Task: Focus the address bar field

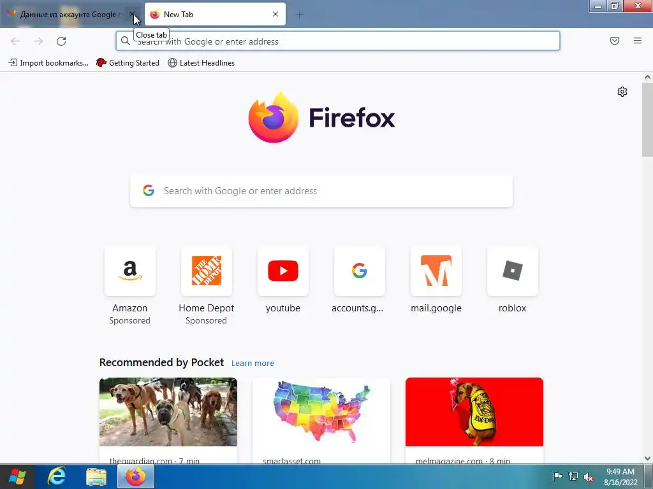Action: click(x=338, y=41)
